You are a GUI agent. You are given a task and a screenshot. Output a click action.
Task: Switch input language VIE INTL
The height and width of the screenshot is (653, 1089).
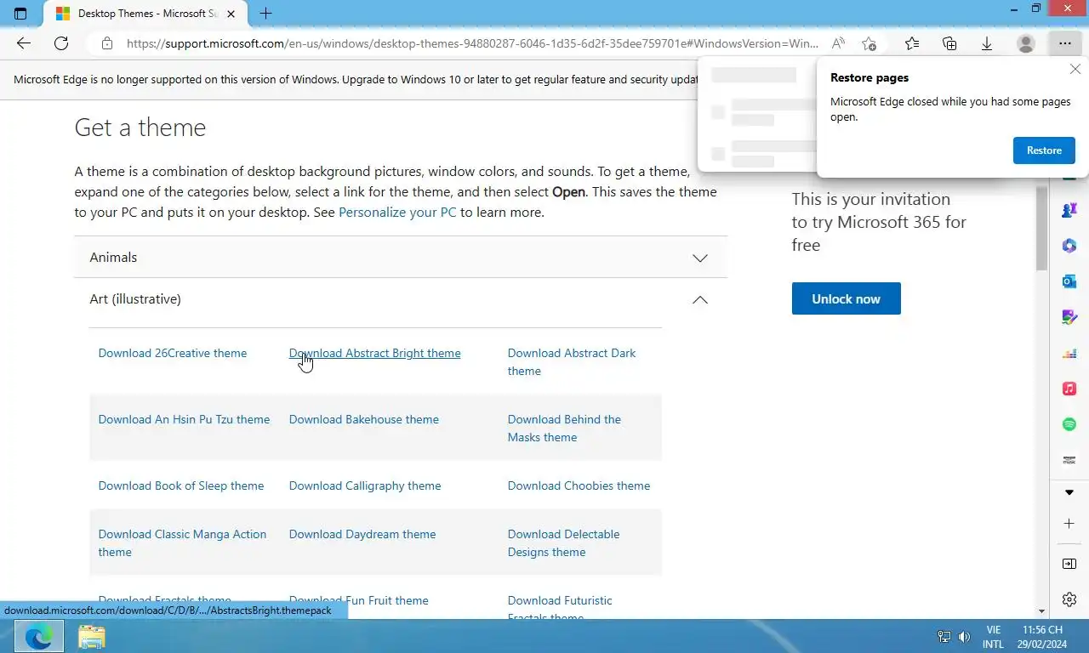(x=993, y=636)
